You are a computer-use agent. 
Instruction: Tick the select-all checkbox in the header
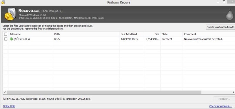(6, 34)
